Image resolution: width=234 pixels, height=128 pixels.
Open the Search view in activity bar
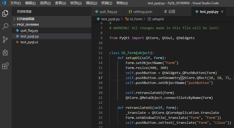tap(5, 26)
